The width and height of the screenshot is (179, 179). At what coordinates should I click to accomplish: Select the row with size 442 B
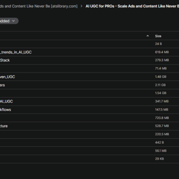click(89, 142)
